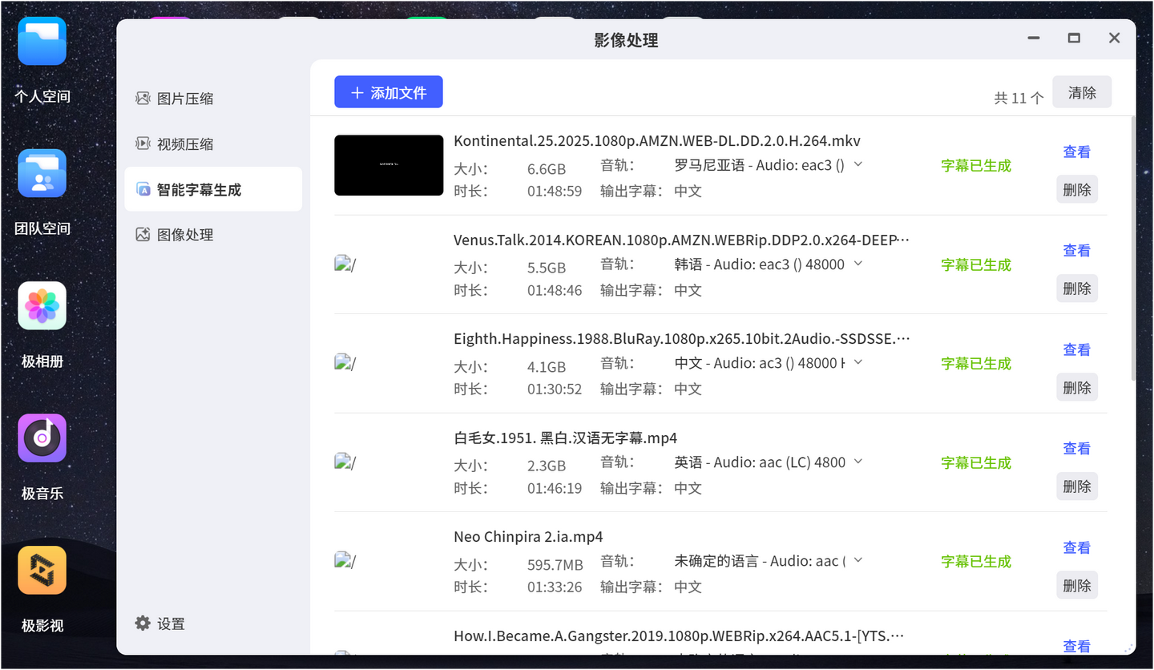The height and width of the screenshot is (670, 1154).
Task: Delete the Kontinental.25.2025 entry
Action: pyautogui.click(x=1076, y=190)
